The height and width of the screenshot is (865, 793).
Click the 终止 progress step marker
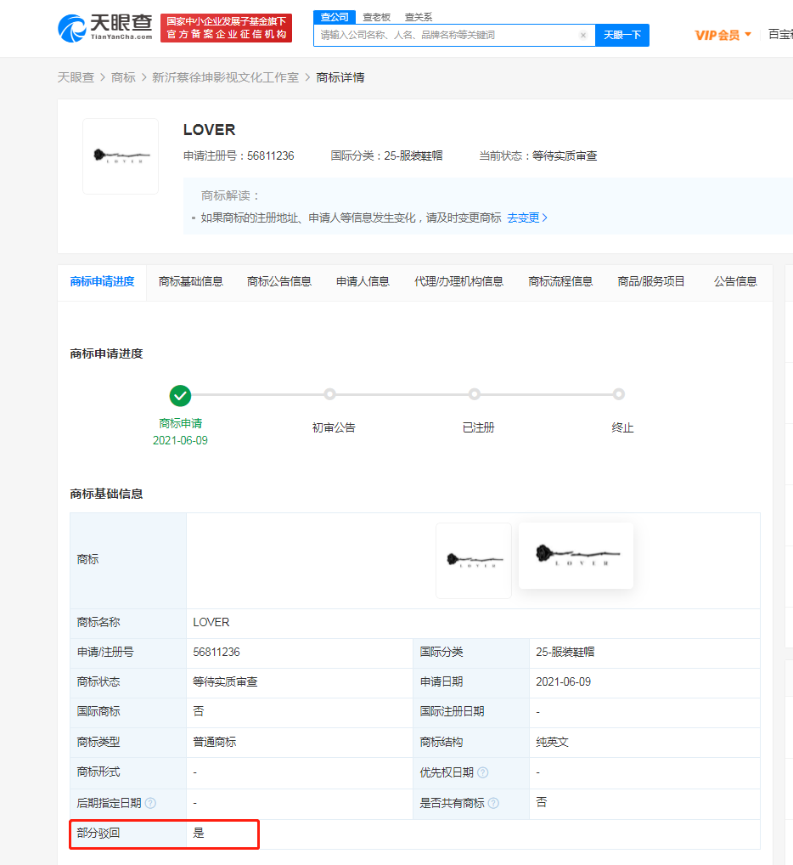(x=619, y=394)
